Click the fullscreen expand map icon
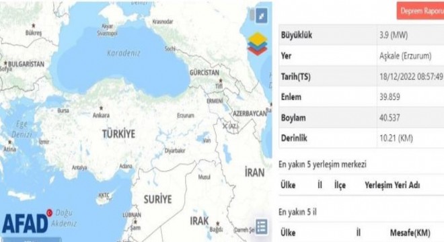This screenshot has width=444, height=242. (262, 15)
